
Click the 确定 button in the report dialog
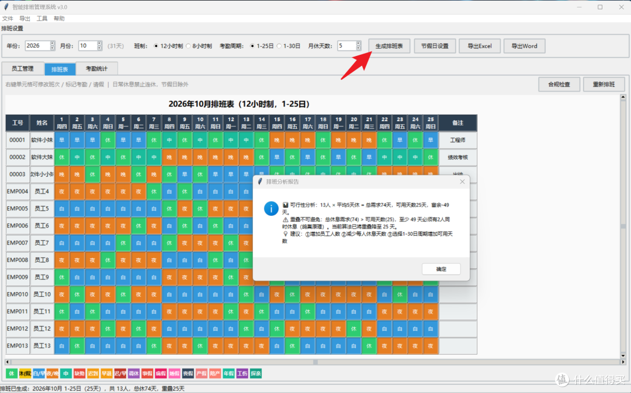[x=441, y=269]
